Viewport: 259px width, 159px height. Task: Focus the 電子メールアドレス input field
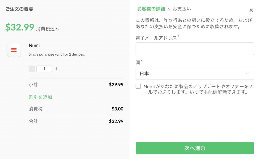(x=195, y=49)
